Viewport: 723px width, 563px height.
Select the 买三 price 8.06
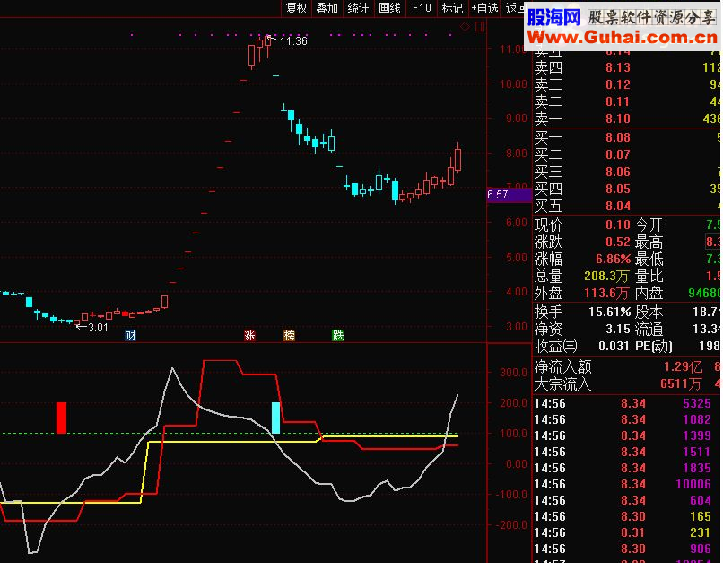click(x=618, y=172)
